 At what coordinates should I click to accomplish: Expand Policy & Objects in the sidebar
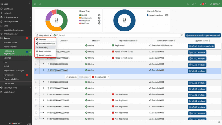pos(16,17)
